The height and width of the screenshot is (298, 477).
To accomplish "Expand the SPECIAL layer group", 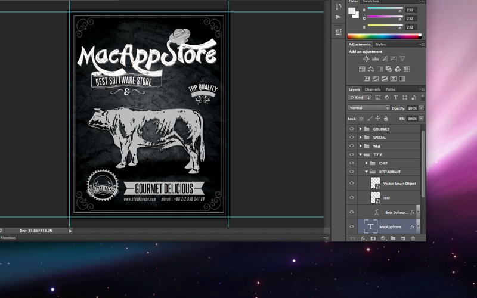I will point(361,138).
